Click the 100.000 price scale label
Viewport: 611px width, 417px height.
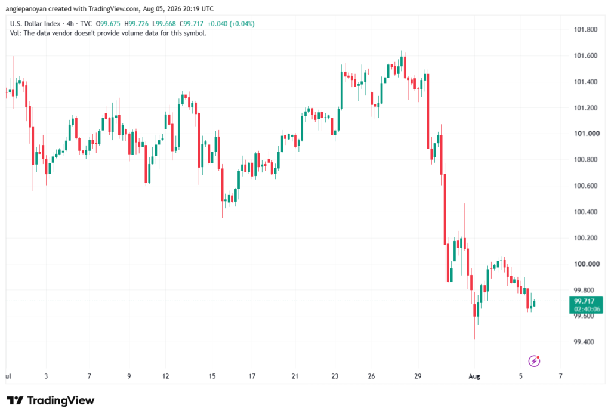[587, 264]
